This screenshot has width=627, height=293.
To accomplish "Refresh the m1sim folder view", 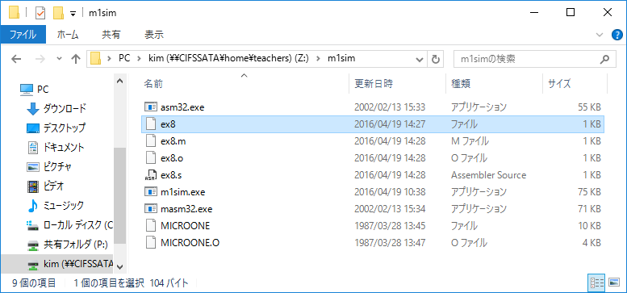I will 435,59.
